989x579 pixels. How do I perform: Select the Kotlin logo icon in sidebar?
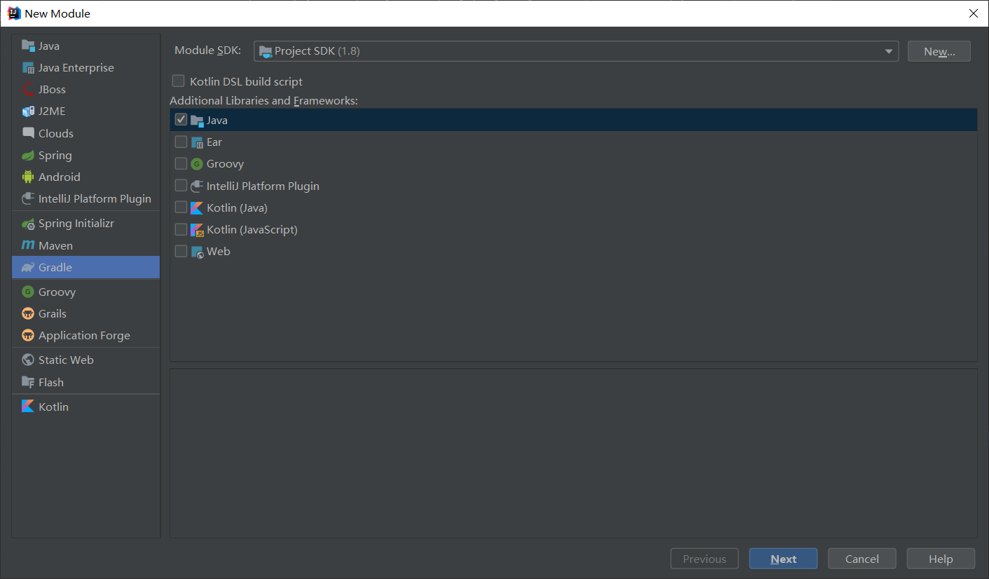28,407
